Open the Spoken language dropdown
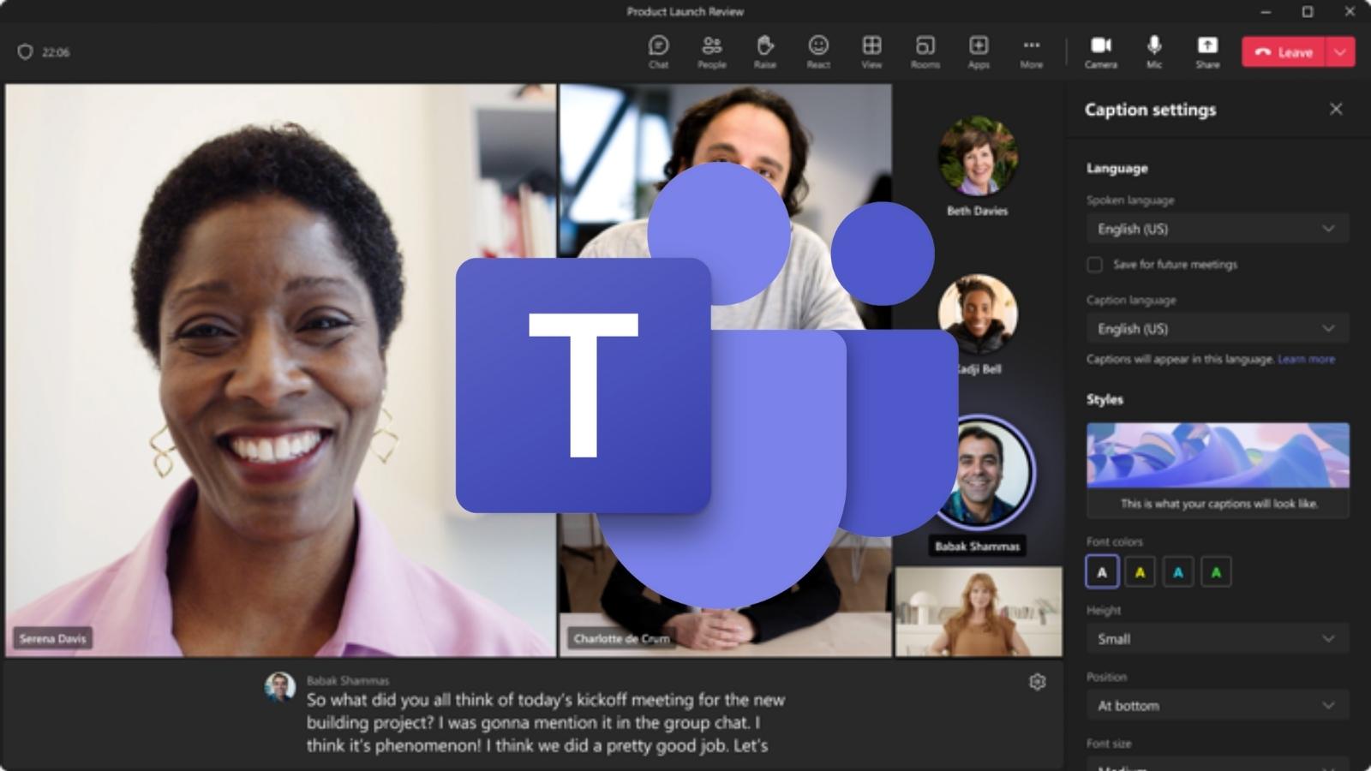This screenshot has height=771, width=1371. [1218, 229]
